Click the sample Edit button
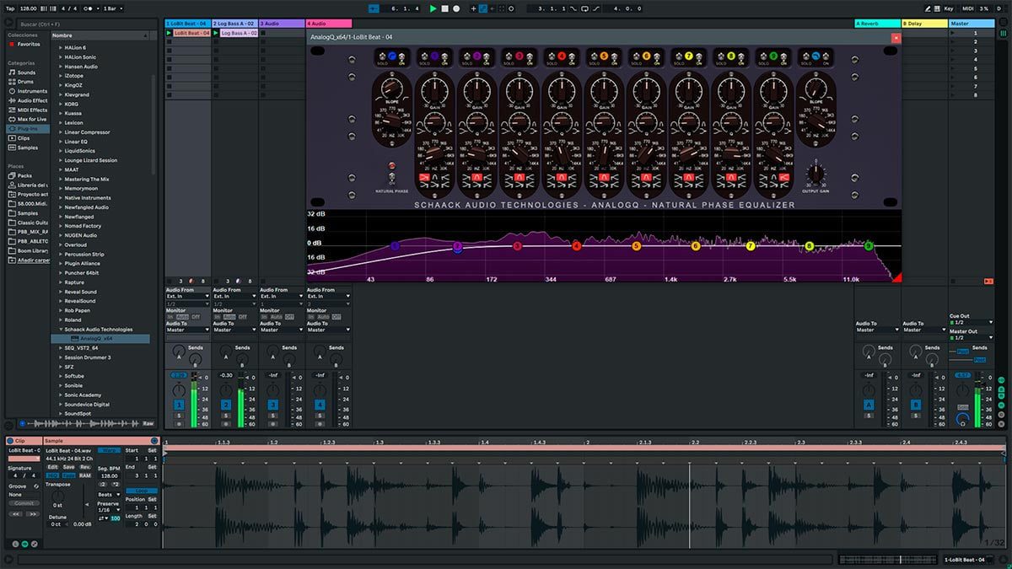 52,467
